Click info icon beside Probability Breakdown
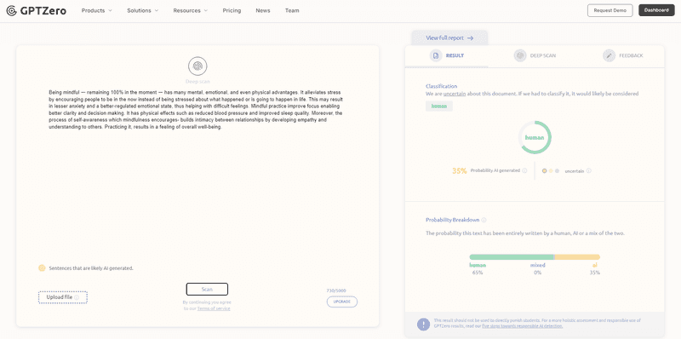 (484, 220)
